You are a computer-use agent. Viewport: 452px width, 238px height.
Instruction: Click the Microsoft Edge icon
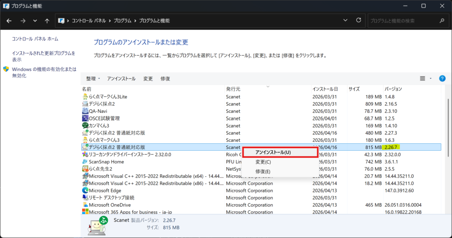[85, 190]
